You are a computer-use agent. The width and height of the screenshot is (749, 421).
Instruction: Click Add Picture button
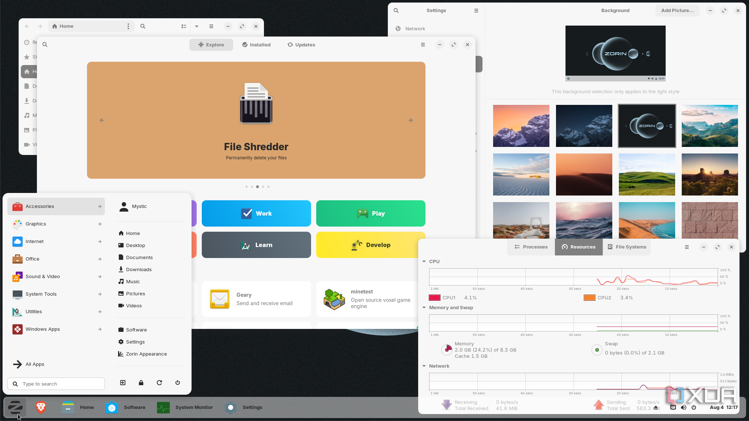point(677,11)
